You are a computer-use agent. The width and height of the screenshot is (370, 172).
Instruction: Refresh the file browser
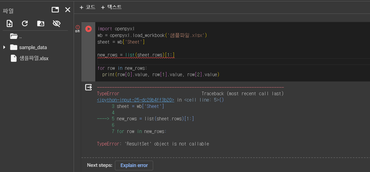25,23
